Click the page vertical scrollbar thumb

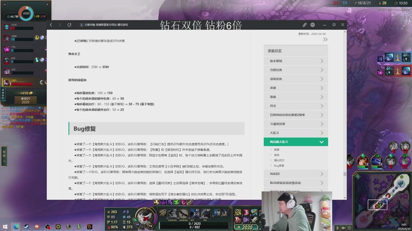(x=345, y=174)
